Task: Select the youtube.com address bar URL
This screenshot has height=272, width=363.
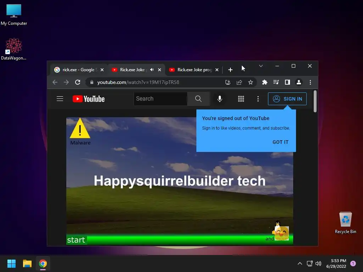Action: (x=138, y=82)
